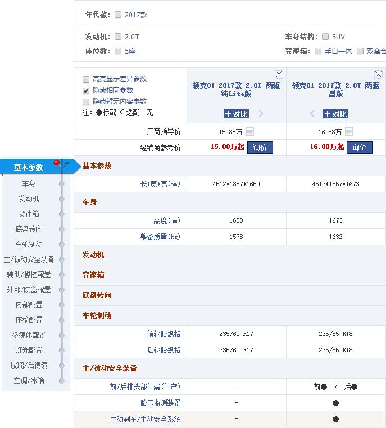
Task: Click 询价 button for 16.88万起
Action: point(360,148)
